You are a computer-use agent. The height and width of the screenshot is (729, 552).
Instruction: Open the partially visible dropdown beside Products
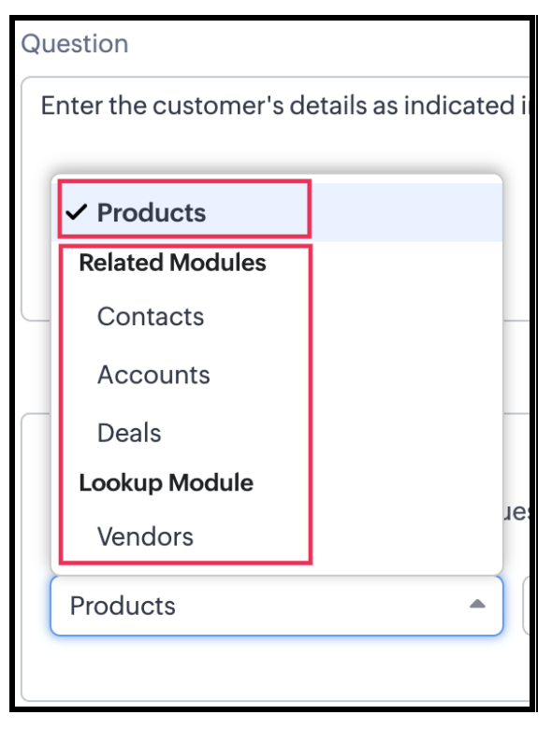coord(527,606)
